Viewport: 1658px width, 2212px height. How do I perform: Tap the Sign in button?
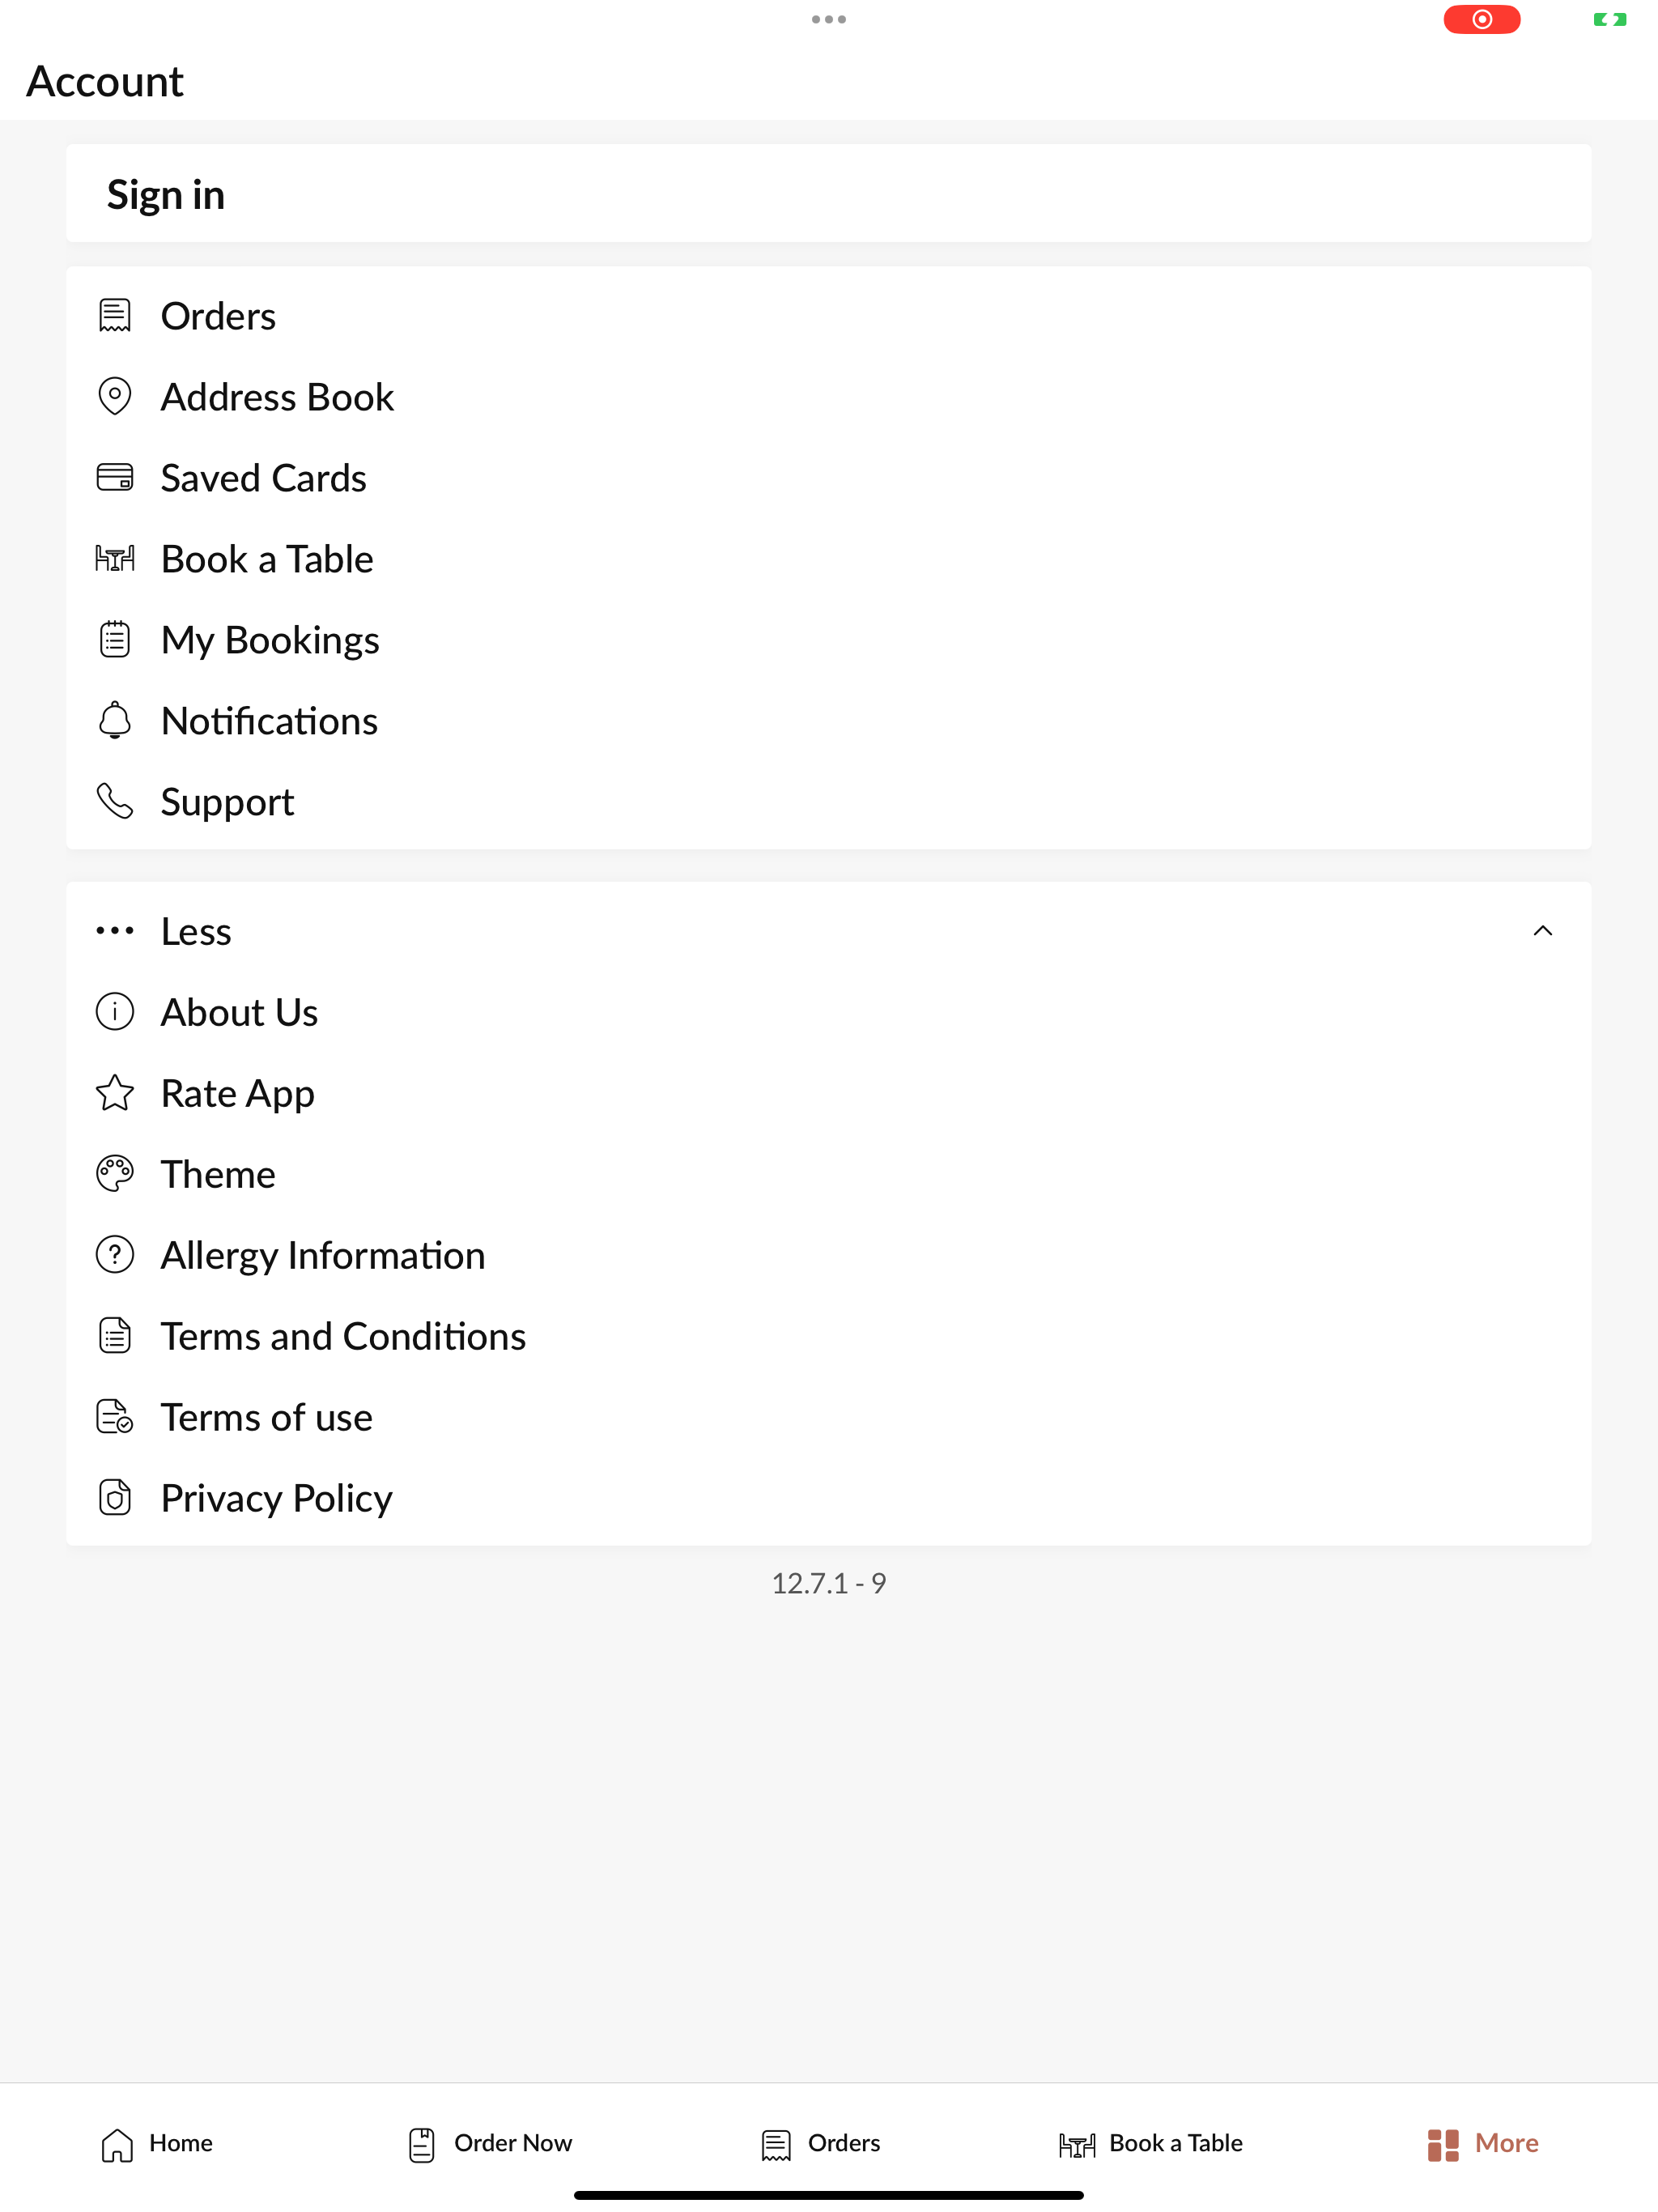coord(829,194)
